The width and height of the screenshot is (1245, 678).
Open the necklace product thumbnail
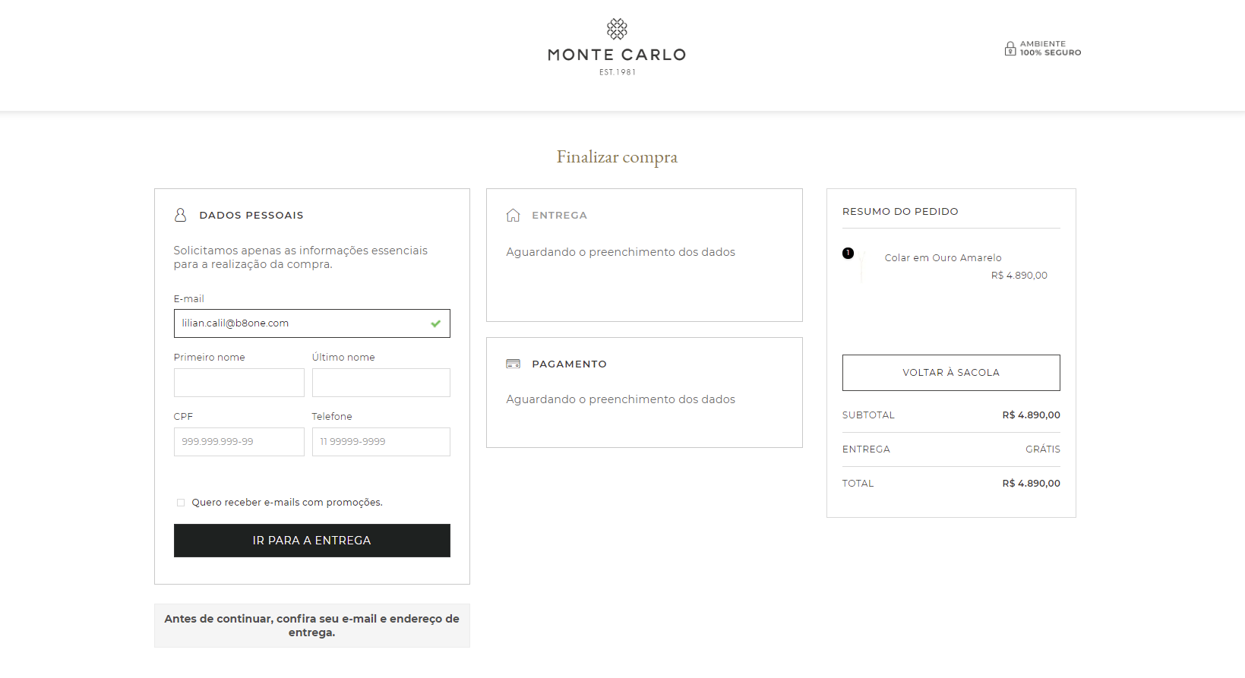[x=862, y=267]
